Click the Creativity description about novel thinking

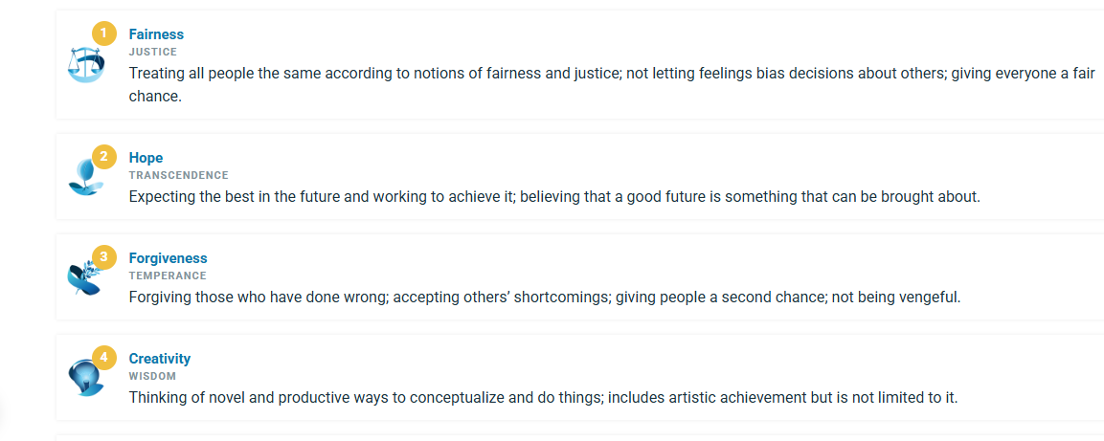pyautogui.click(x=543, y=398)
